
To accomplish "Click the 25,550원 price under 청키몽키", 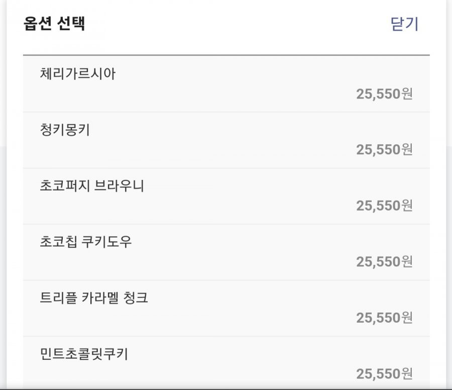I will pyautogui.click(x=384, y=149).
